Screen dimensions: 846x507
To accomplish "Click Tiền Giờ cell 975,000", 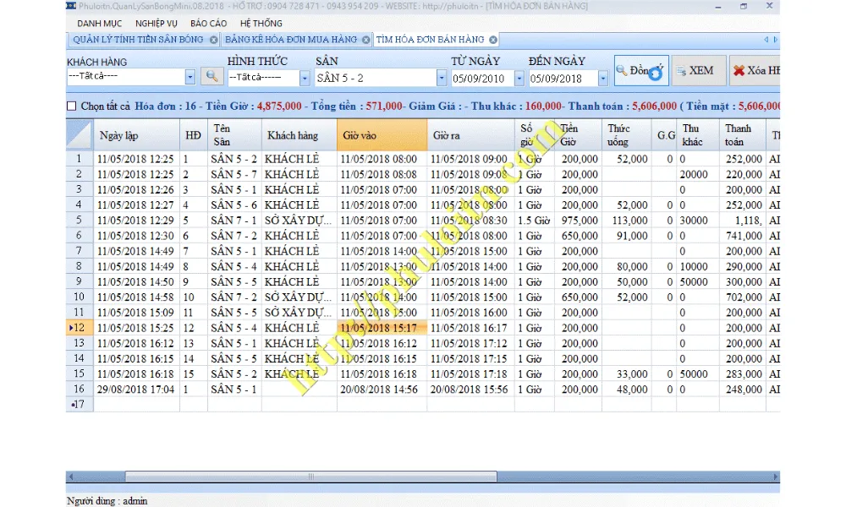I will click(x=579, y=221).
